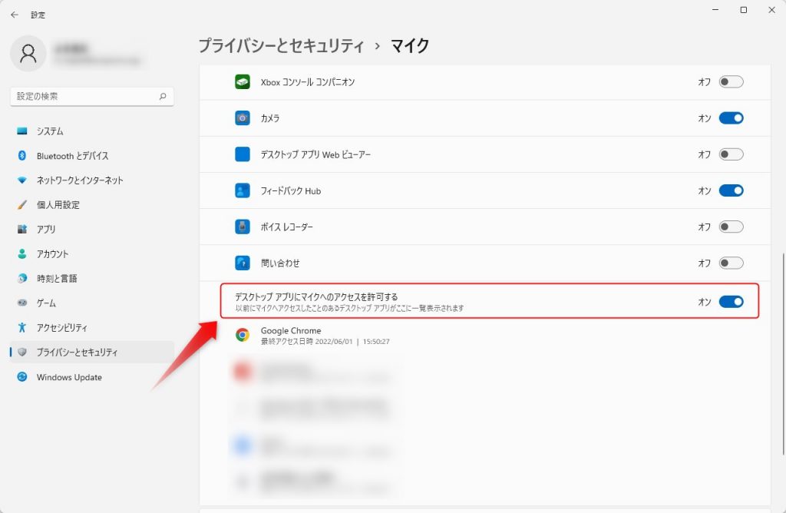Click the カメラ app name
This screenshot has width=786, height=513.
point(270,117)
